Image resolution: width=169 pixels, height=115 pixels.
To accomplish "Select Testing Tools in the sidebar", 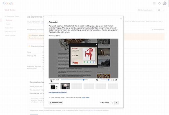I will (9, 28).
